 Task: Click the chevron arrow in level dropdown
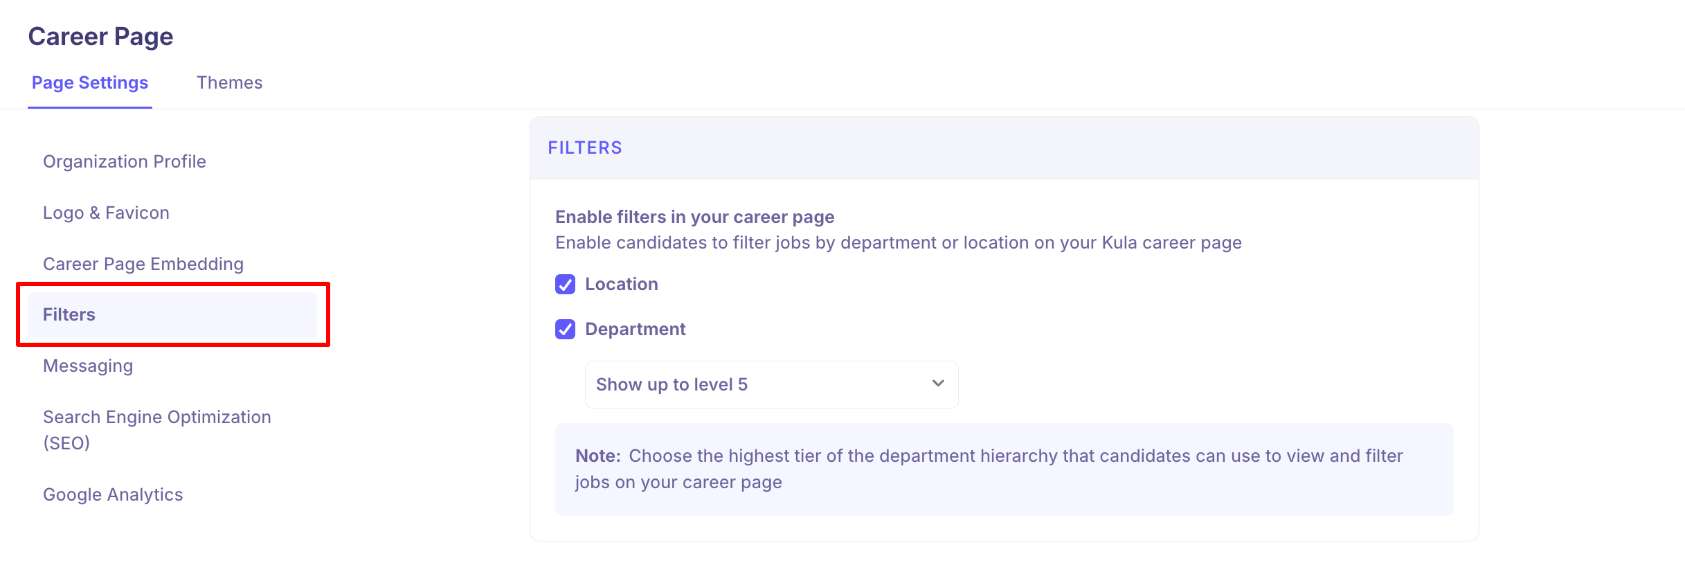click(x=938, y=384)
